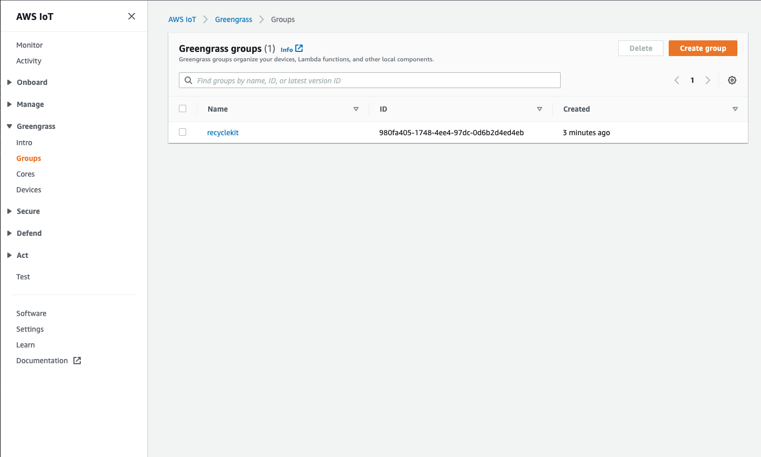761x457 pixels.
Task: Open Settings in sidebar
Action: [x=30, y=329]
